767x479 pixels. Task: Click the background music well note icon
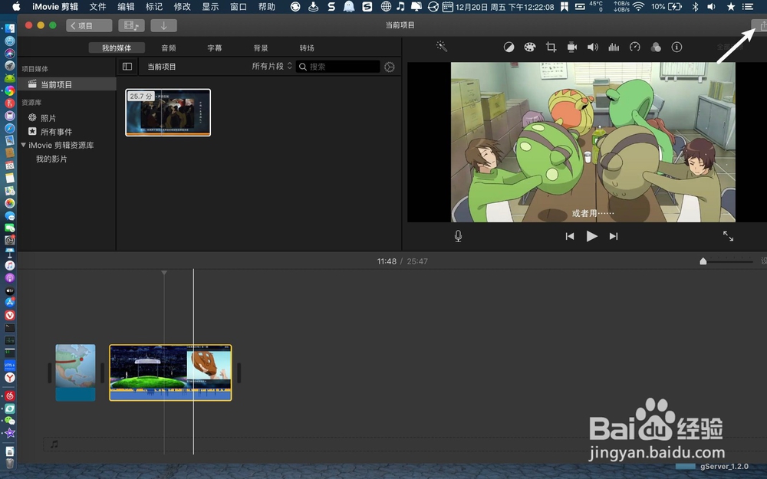(54, 445)
